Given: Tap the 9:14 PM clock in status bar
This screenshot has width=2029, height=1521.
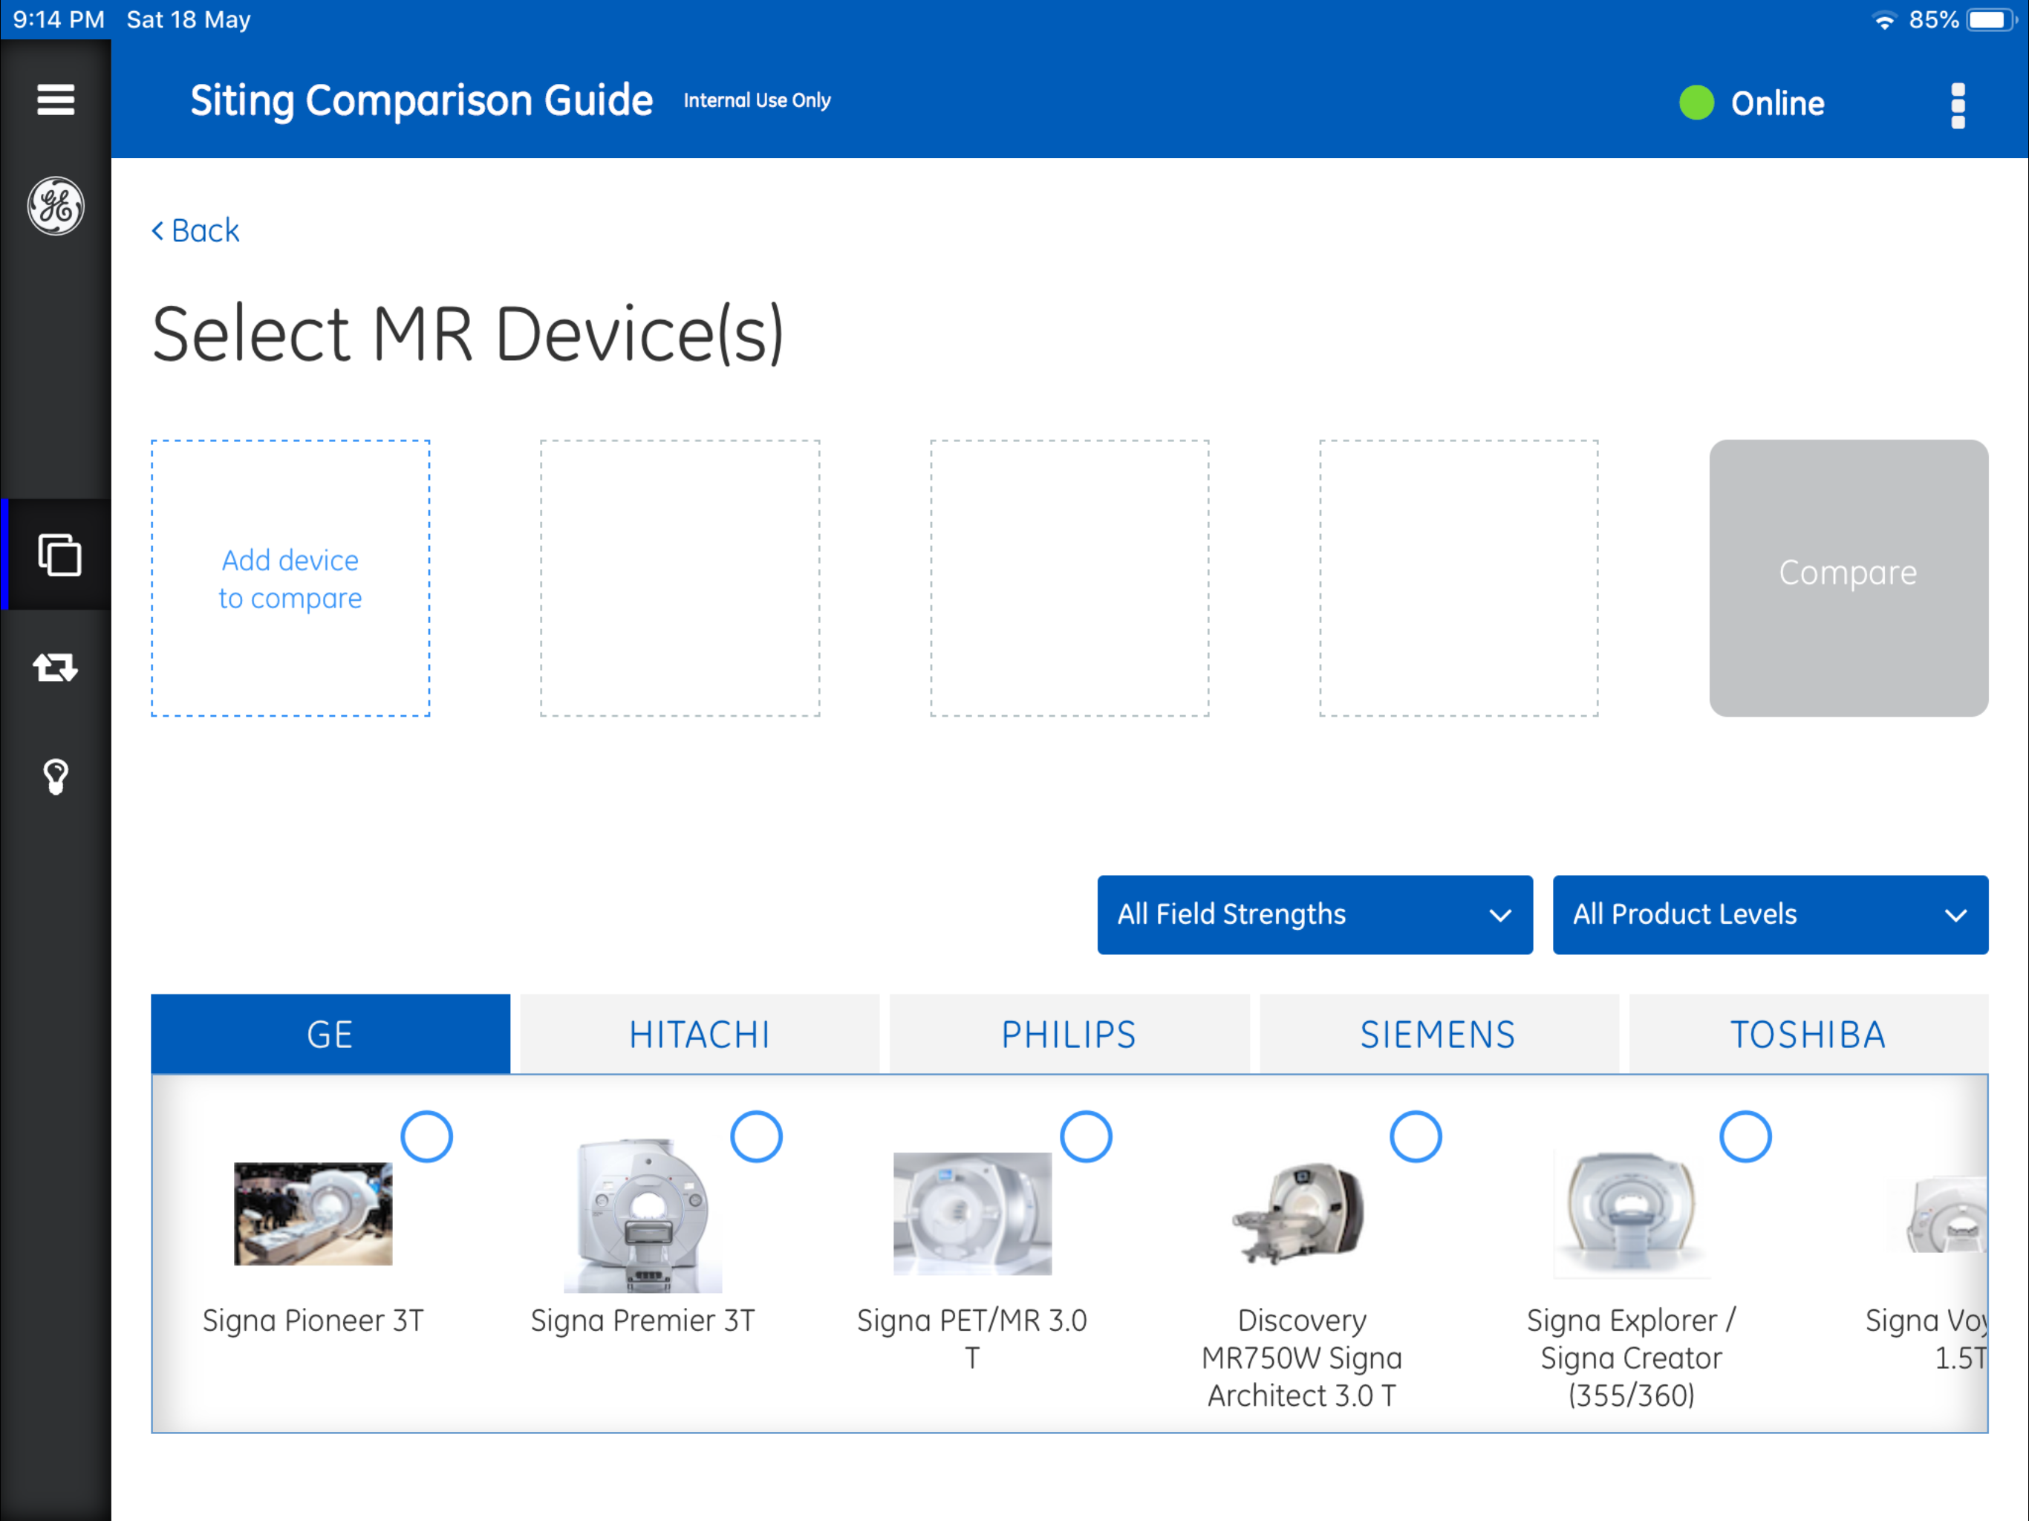Looking at the screenshot, I should (x=59, y=19).
